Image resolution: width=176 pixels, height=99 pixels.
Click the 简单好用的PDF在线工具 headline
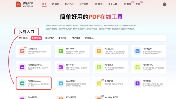[x=91, y=17]
